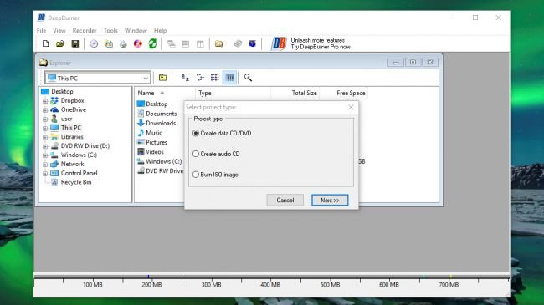Restore the Explorer child window
This screenshot has width=544, height=305.
pyautogui.click(x=413, y=63)
